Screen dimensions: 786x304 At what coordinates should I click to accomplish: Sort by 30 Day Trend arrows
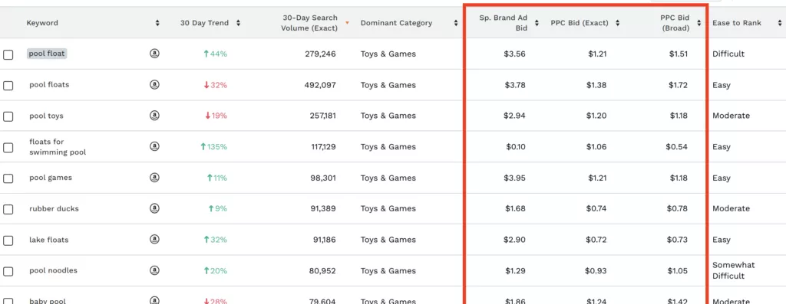[x=238, y=23]
